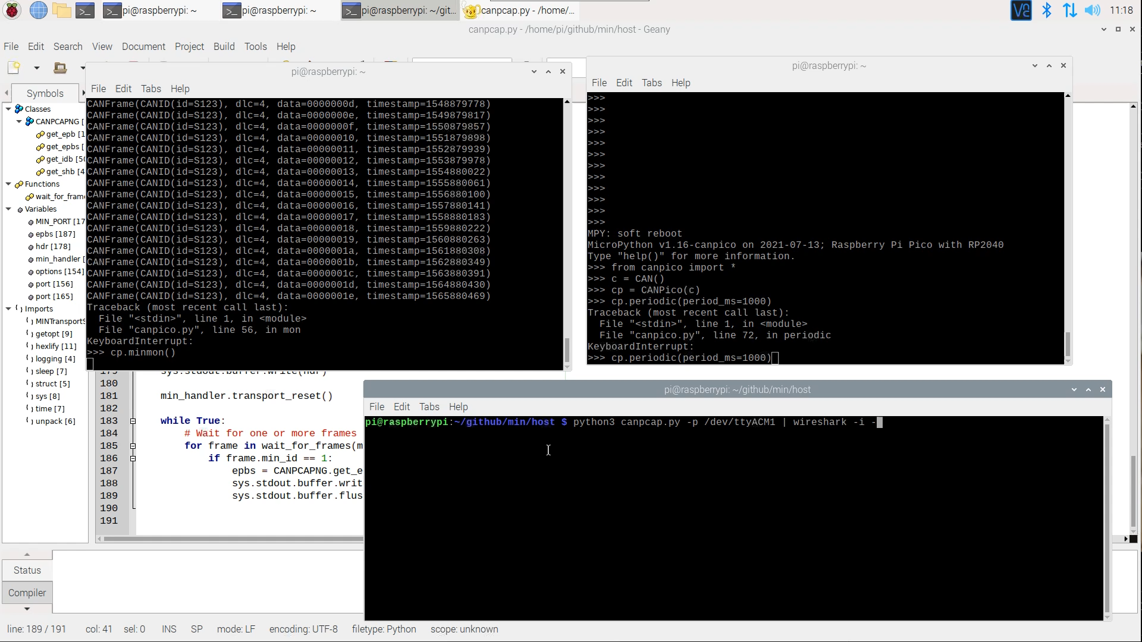The width and height of the screenshot is (1142, 642).
Task: Click the terminal icon in taskbar
Action: 84,10
